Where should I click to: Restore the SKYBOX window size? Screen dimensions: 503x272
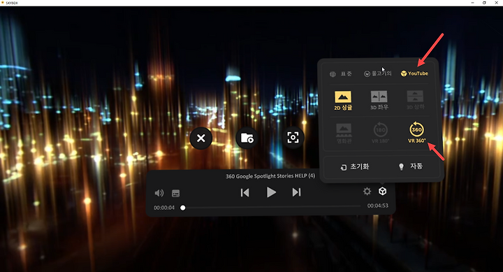(484, 3)
